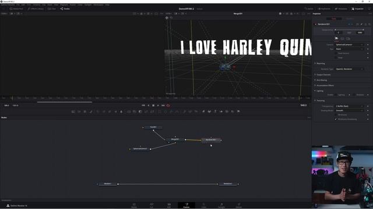The image size is (373, 209).
Task: Toggle the Effects Library panel button
Action: click(36, 9)
